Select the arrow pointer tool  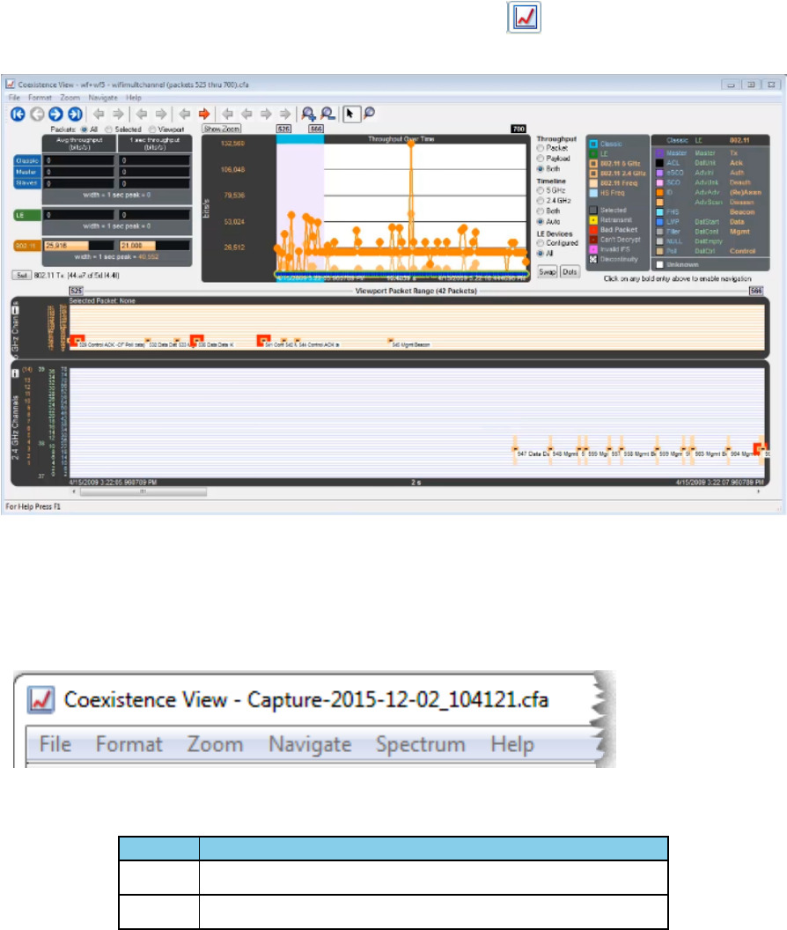point(351,114)
